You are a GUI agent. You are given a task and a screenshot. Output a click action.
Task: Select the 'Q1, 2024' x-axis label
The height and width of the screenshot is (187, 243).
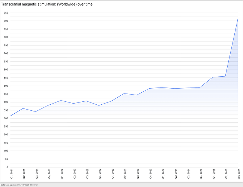[x=162, y=174]
